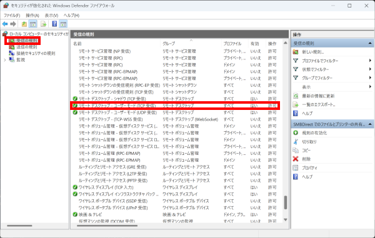
Task: Click the rules list scroll-up arrow
Action: [x=286, y=43]
